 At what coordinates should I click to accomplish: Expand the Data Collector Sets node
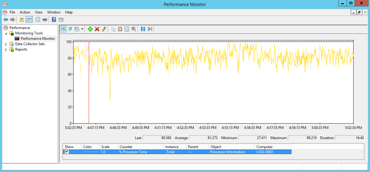(6, 44)
